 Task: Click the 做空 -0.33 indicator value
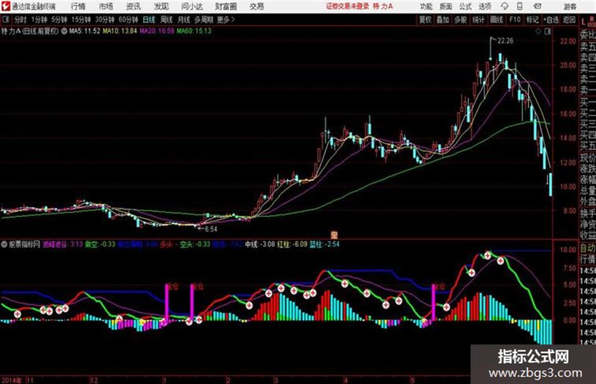[x=100, y=245]
